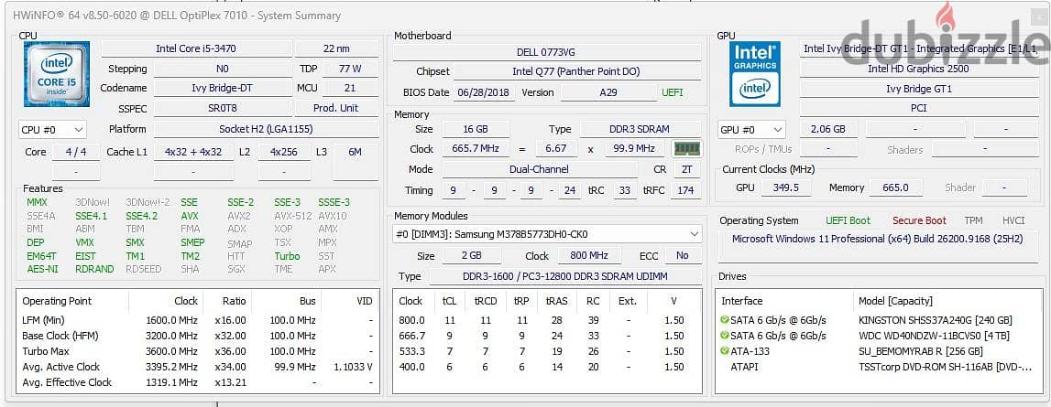
Task: Click the 22 nm process value
Action: [335, 48]
